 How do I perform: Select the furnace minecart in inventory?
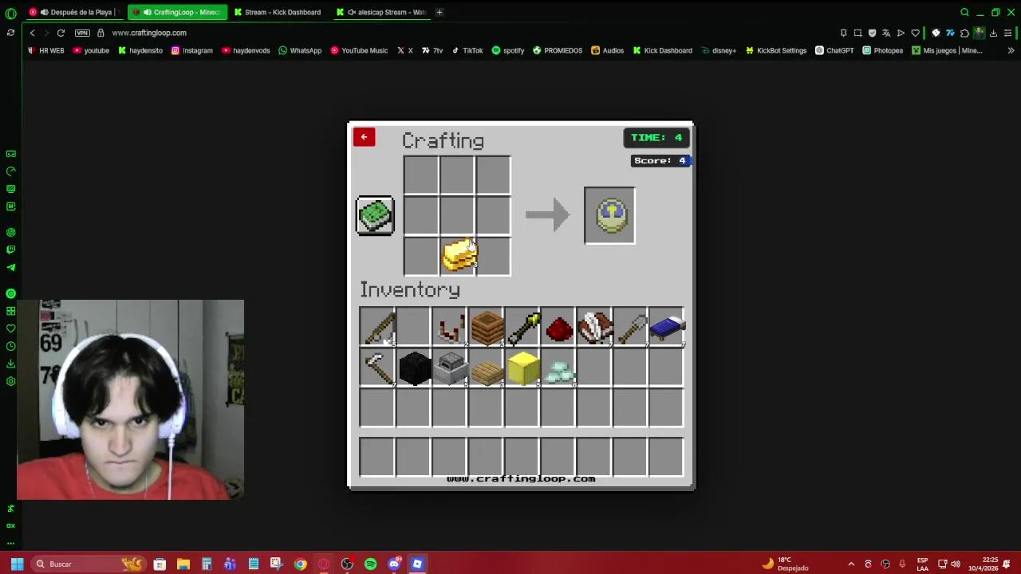click(x=449, y=368)
